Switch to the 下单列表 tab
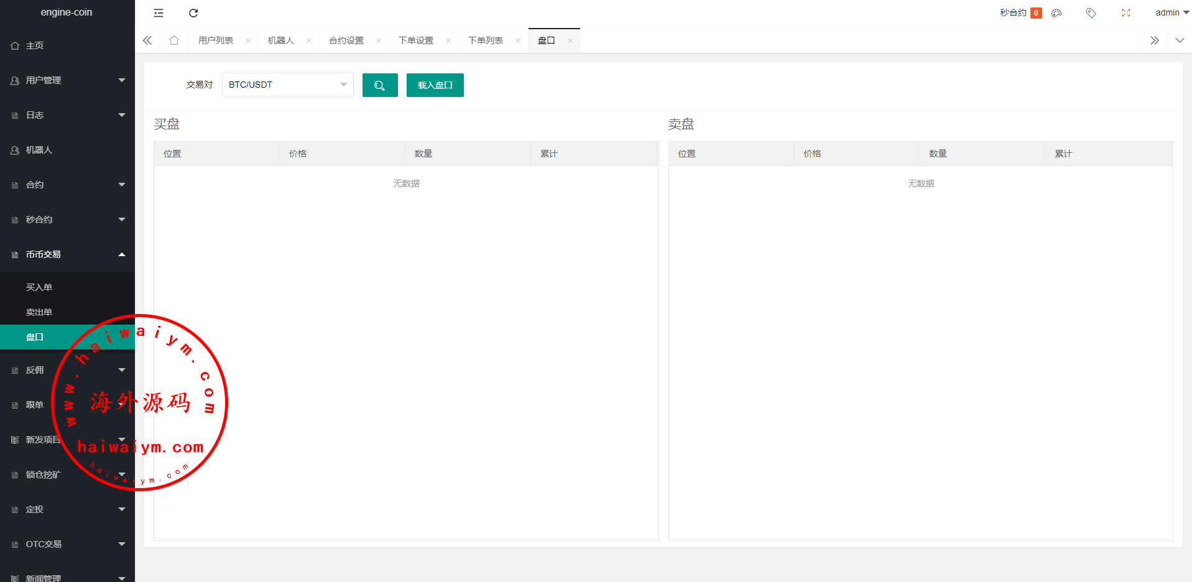This screenshot has width=1192, height=582. [x=485, y=40]
